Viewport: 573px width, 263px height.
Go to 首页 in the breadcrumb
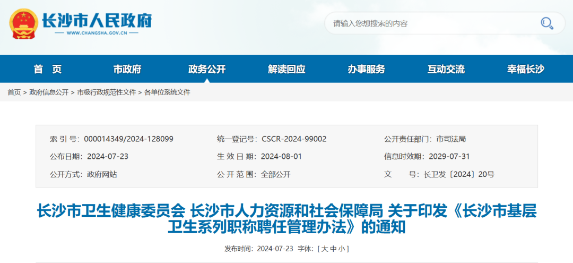[14, 92]
